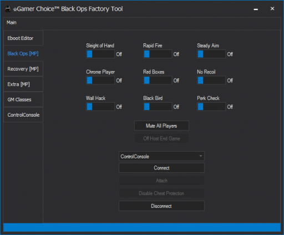The height and width of the screenshot is (235, 284).
Task: Open the Recovery [MP] tab
Action: click(23, 69)
